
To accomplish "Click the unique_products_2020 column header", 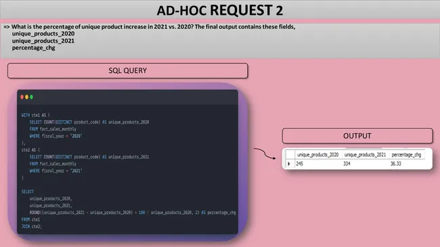I will coord(318,155).
